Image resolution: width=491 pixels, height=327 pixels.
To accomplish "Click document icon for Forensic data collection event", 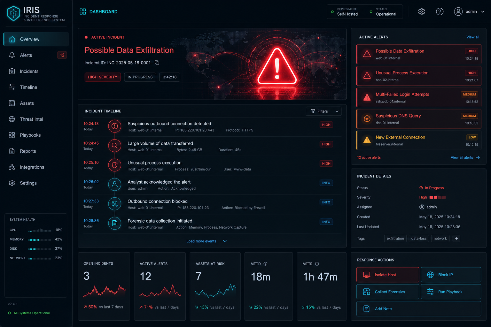I will coord(115,223).
